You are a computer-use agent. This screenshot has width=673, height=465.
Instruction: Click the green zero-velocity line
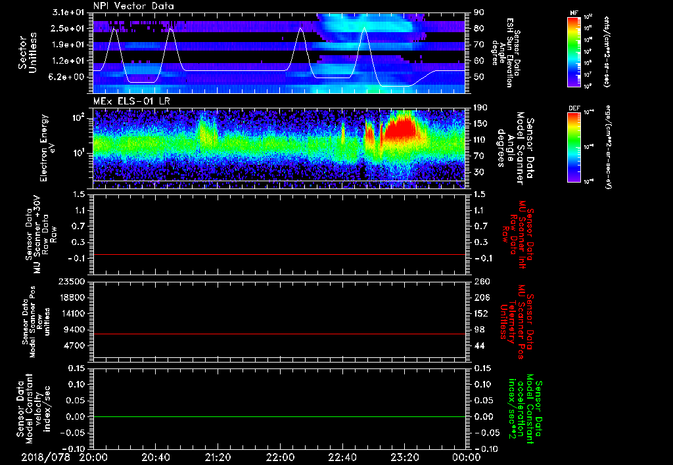click(x=279, y=416)
